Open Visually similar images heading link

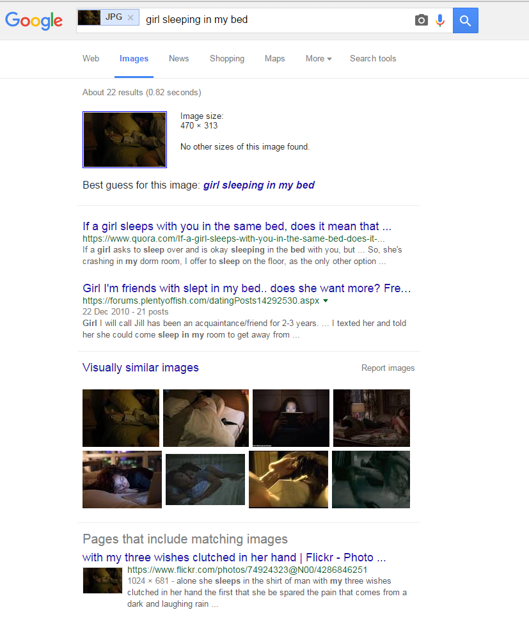click(141, 368)
